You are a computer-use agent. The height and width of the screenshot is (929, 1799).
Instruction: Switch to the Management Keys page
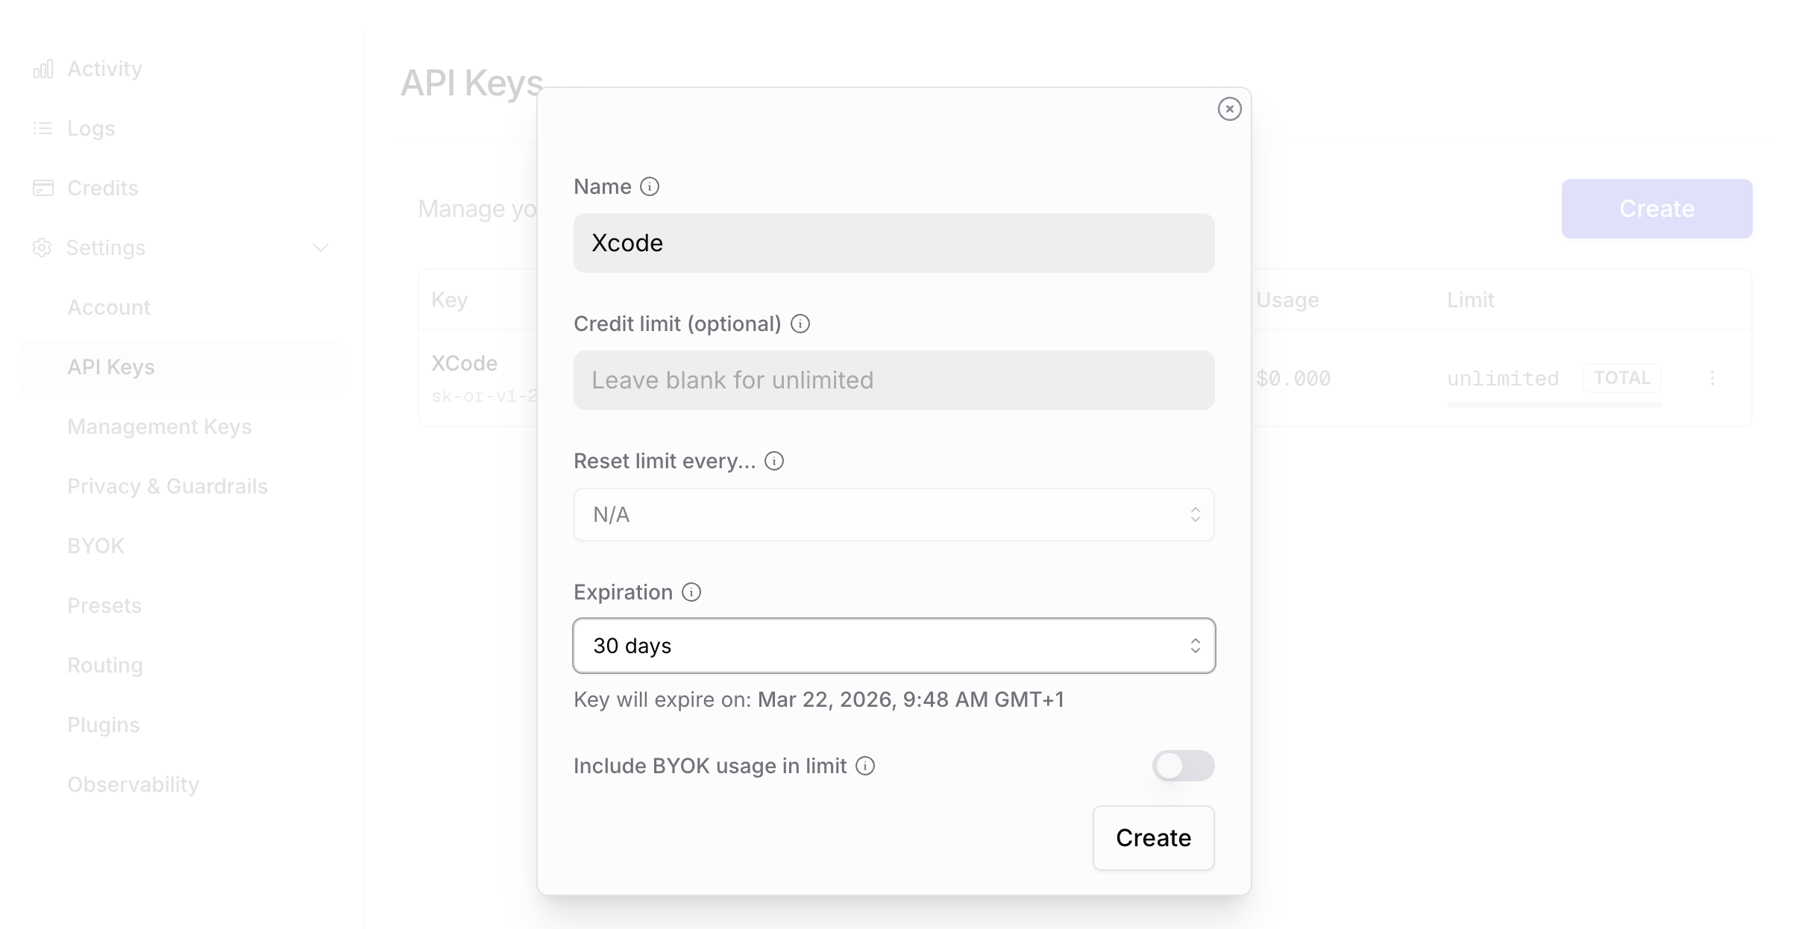[159, 426]
